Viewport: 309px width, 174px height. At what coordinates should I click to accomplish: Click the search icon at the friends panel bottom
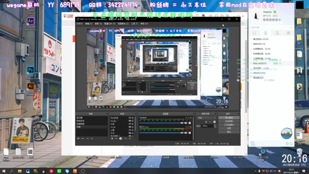[x=291, y=144]
